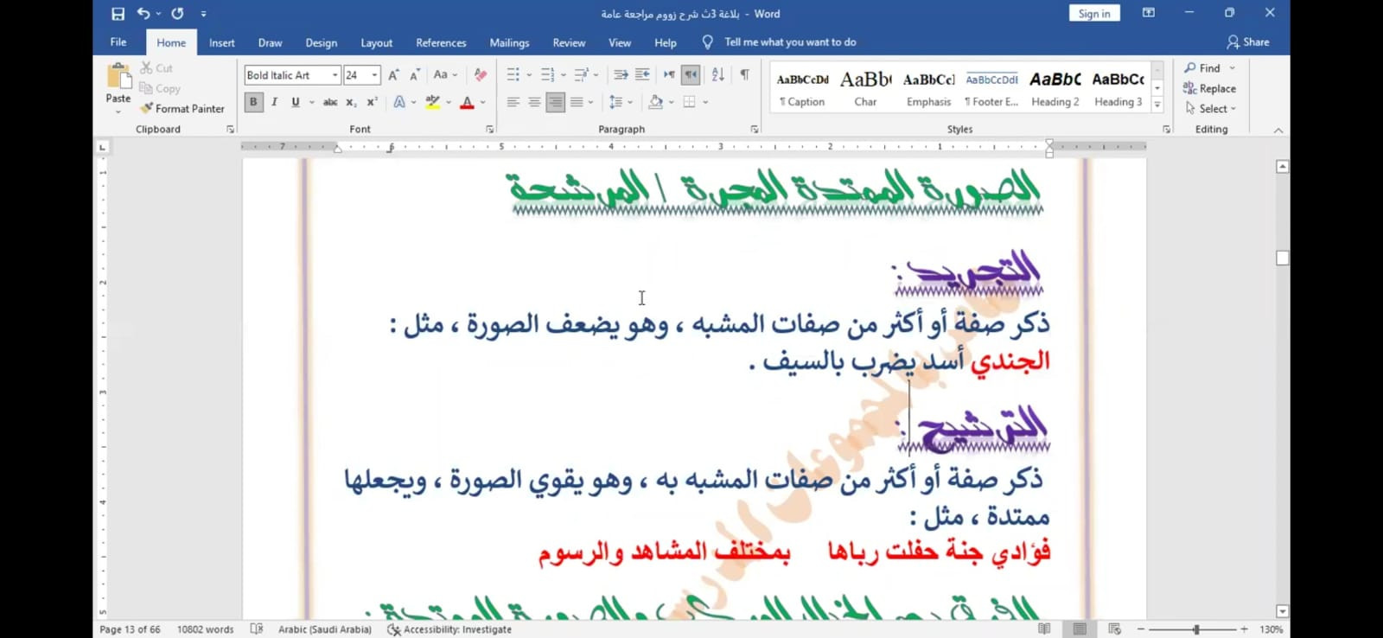Apply subscript with the x₂ icon
The height and width of the screenshot is (638, 1383).
351,102
